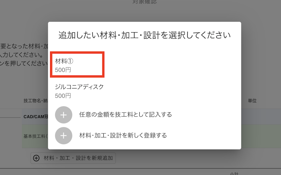Click the 基本技工料 row in the table
The height and width of the screenshot is (175, 281).
(35, 136)
